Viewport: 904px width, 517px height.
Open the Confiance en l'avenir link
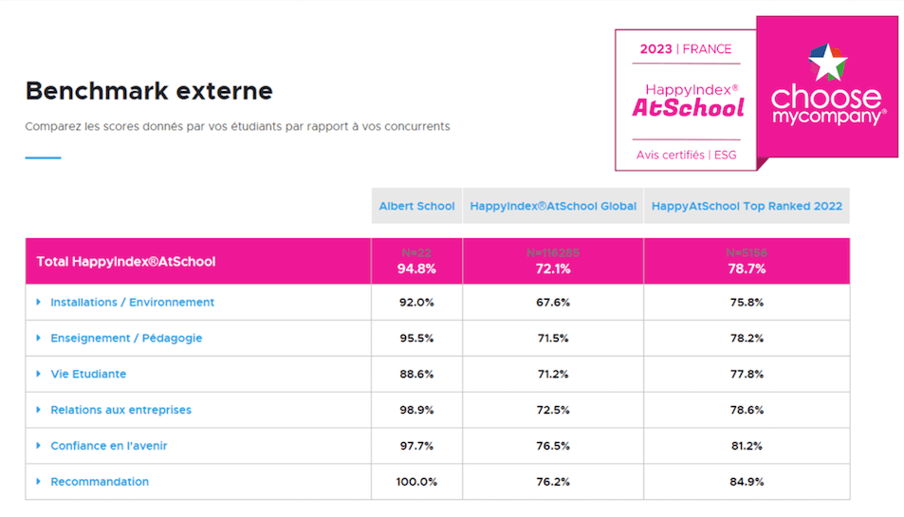pyautogui.click(x=108, y=446)
